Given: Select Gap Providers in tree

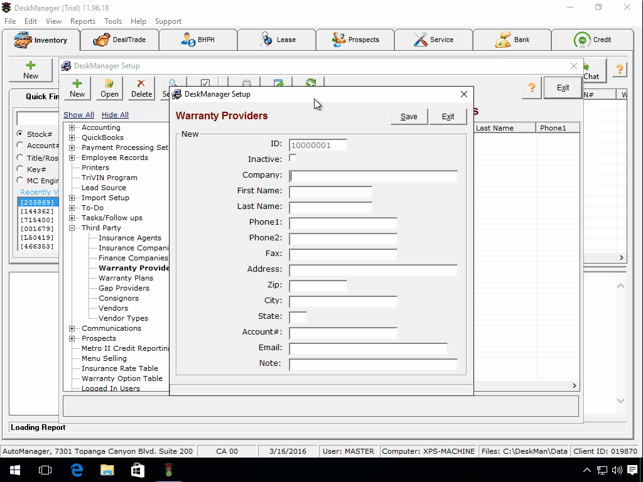Looking at the screenshot, I should (x=124, y=288).
